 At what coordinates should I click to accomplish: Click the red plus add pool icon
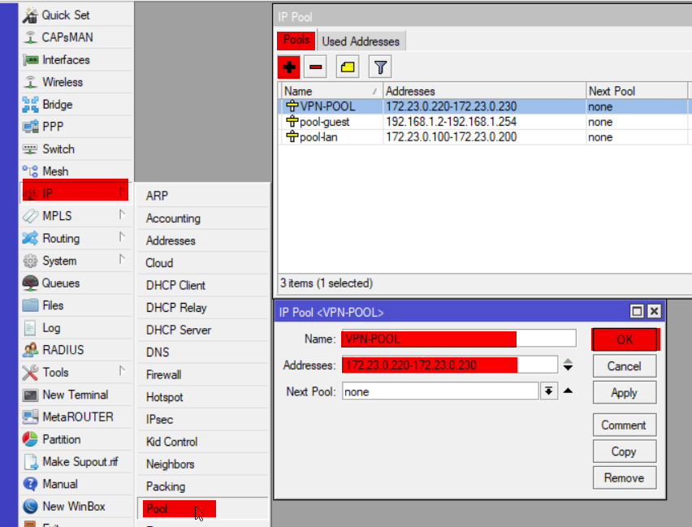(x=289, y=67)
